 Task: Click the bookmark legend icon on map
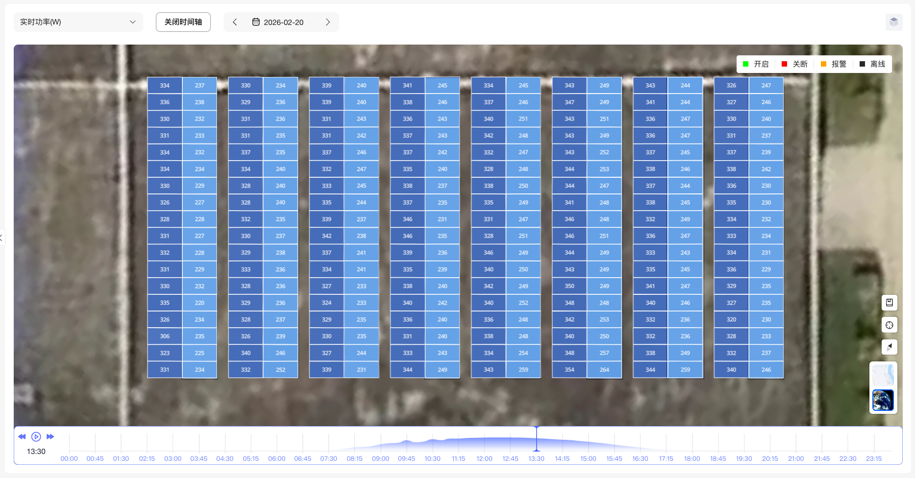[x=889, y=303]
